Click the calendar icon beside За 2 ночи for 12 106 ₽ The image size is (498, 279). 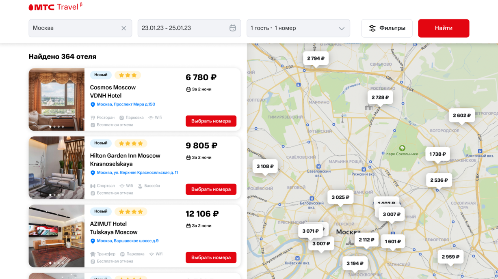click(188, 225)
